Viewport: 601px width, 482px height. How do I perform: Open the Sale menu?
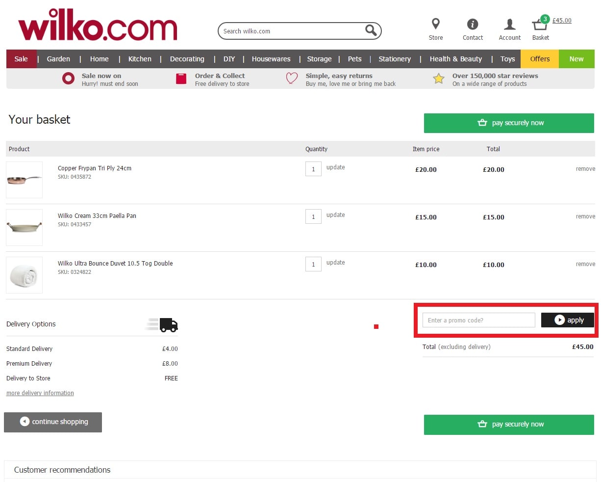pos(21,59)
